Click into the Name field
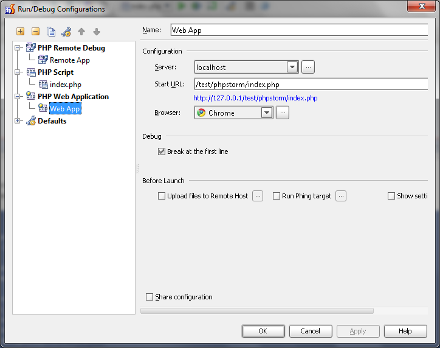The width and height of the screenshot is (440, 348). pos(299,30)
